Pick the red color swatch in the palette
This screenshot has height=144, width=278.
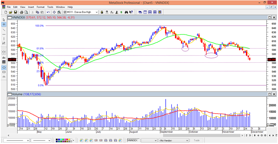67,140
